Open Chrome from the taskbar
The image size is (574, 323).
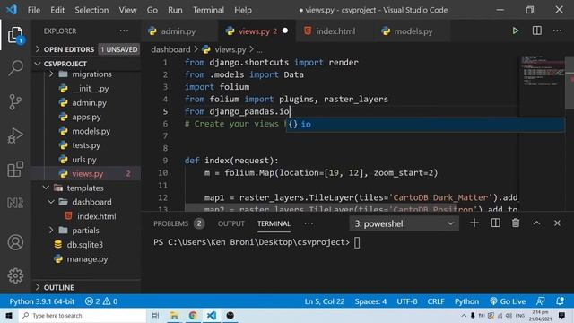click(193, 315)
